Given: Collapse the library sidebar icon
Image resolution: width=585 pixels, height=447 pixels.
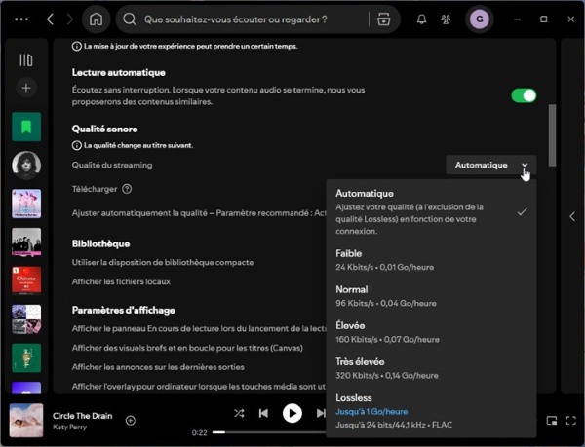Looking at the screenshot, I should click(x=26, y=60).
